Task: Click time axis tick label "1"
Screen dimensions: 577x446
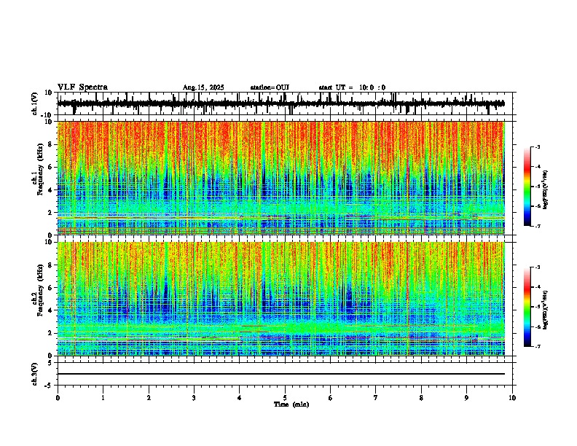Action: (x=103, y=398)
